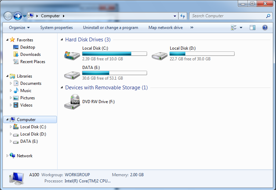Click '22.7 GB free of 30.0 GB' text
The width and height of the screenshot is (276, 190).
pos(190,59)
